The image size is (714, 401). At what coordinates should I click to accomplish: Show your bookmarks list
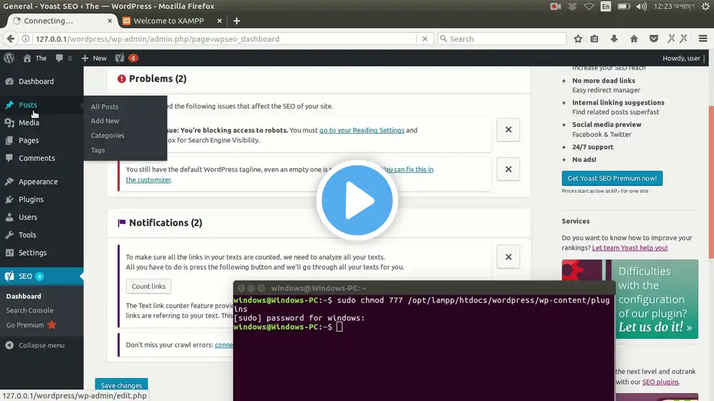point(595,38)
